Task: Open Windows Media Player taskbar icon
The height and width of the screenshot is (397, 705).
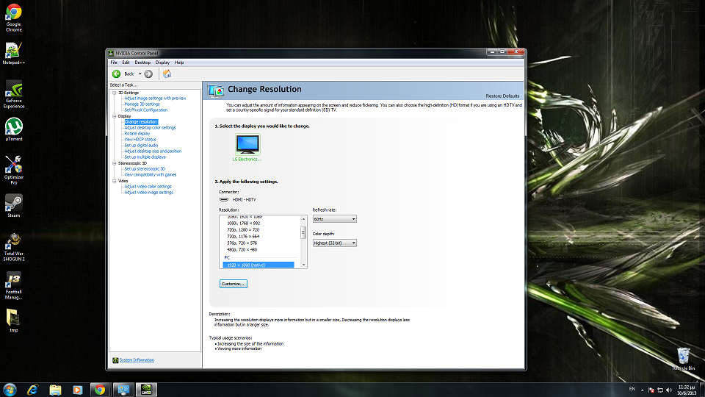Action: (x=77, y=390)
